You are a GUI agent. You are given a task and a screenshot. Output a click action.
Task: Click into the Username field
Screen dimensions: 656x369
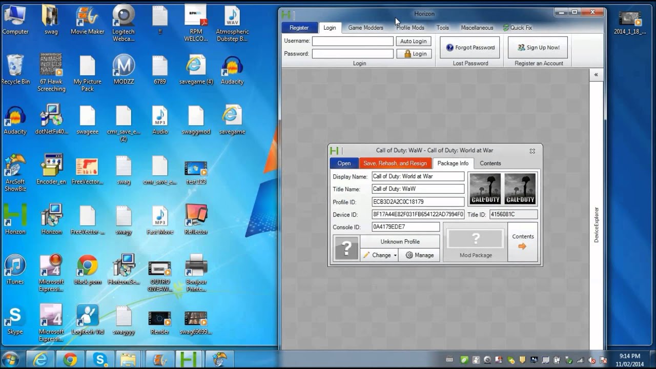(353, 41)
